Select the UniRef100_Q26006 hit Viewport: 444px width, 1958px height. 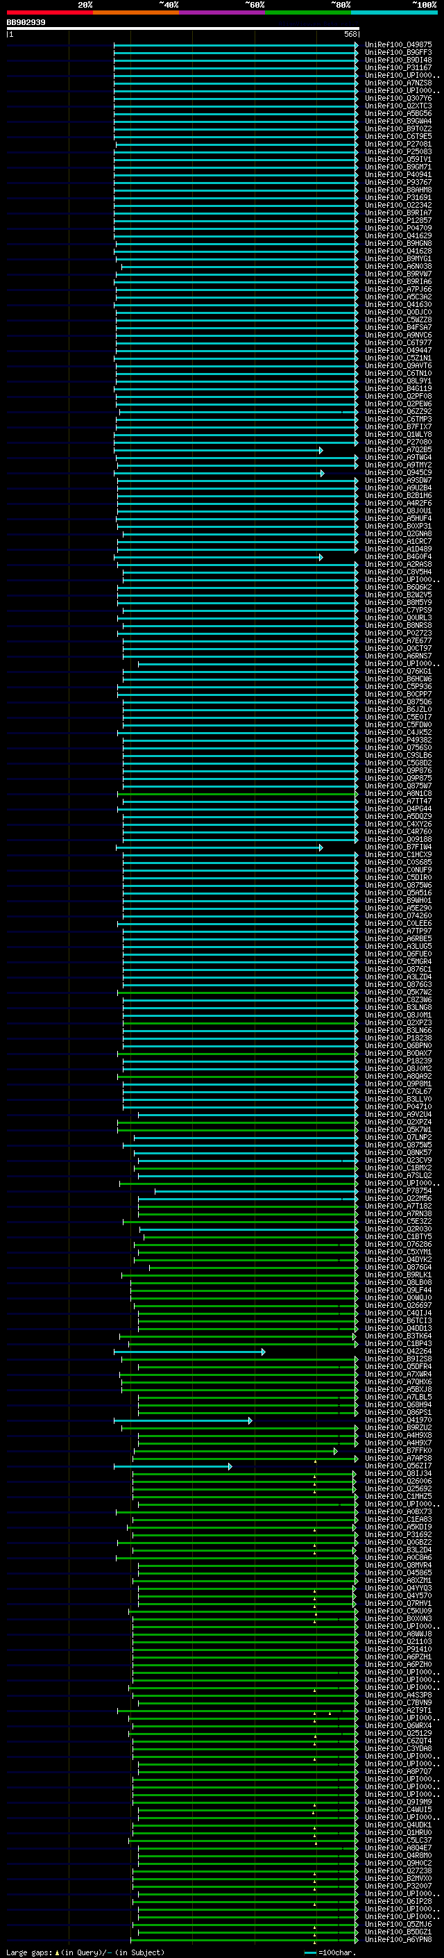point(398,1482)
